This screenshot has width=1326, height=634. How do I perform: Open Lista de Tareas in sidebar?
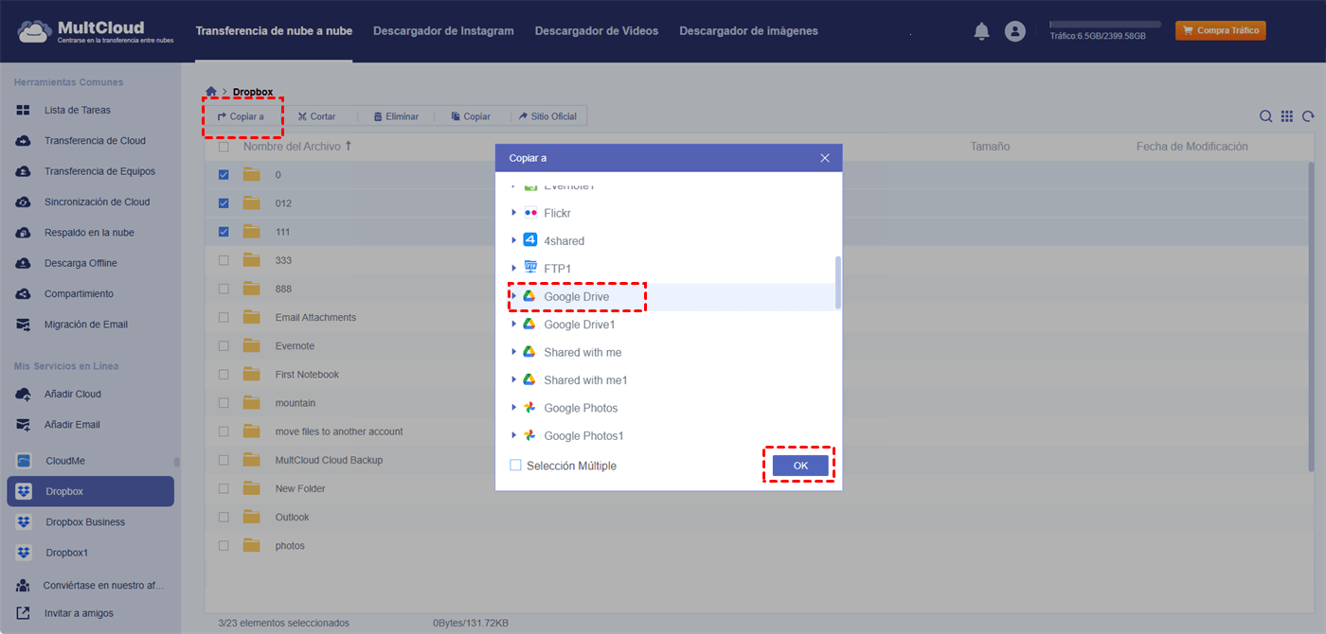coord(77,111)
